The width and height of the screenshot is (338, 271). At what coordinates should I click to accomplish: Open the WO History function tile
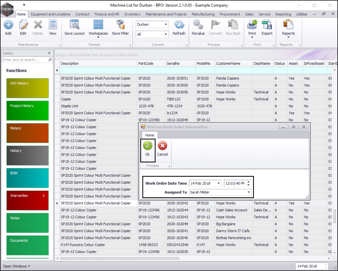(27, 88)
